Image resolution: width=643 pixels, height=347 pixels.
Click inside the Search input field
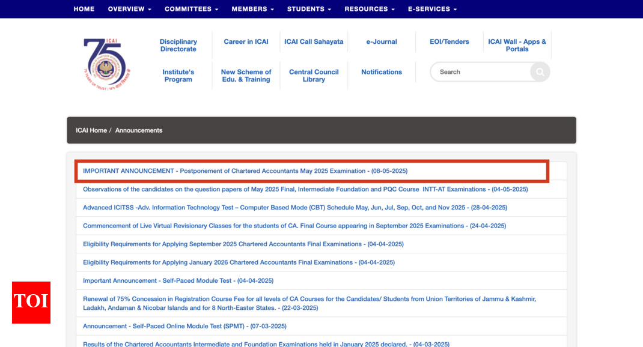point(481,72)
